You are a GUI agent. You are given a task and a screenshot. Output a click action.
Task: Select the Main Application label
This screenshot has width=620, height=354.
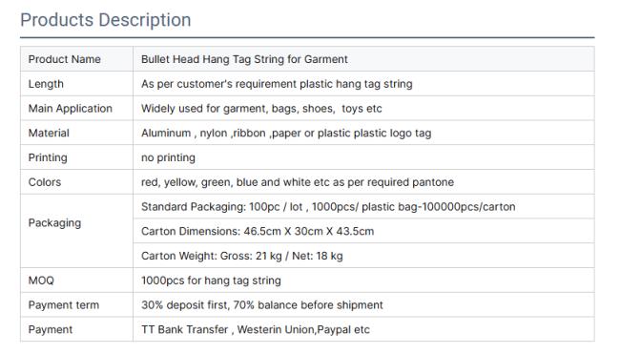pyautogui.click(x=71, y=109)
